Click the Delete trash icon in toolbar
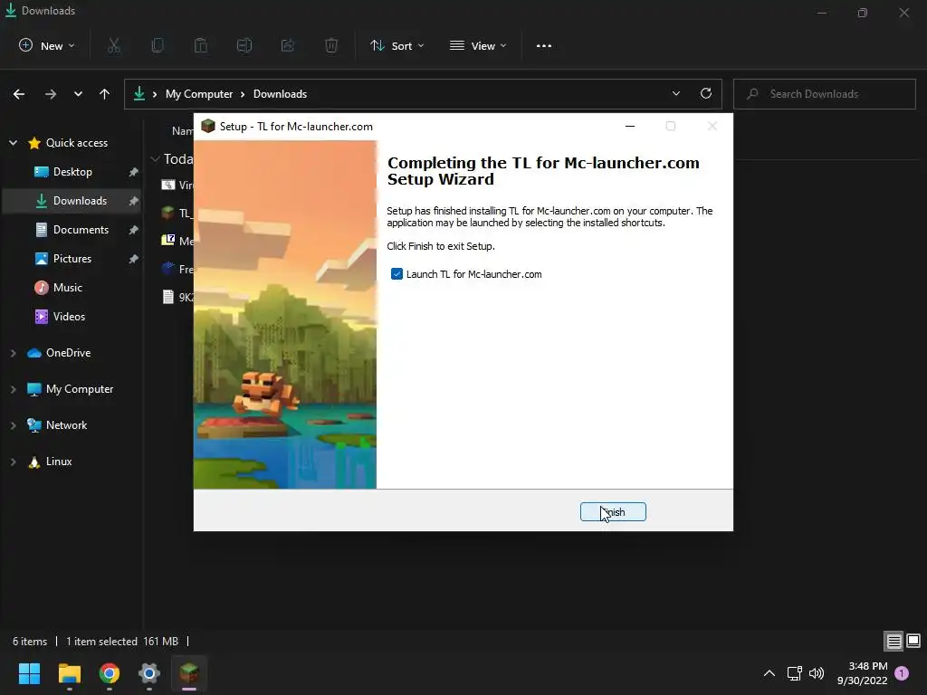 click(x=331, y=45)
